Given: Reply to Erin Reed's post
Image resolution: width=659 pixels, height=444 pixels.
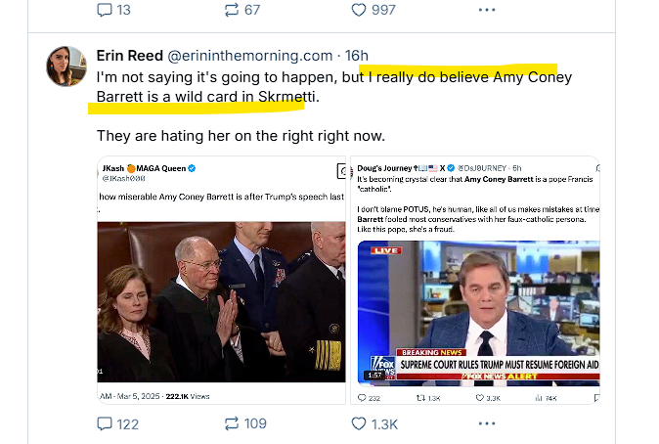Looking at the screenshot, I should 105,424.
